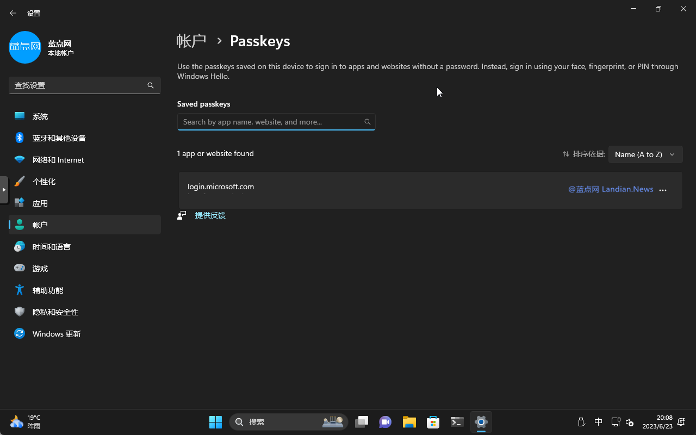This screenshot has height=435, width=696.
Task: Open 辅助功能 category
Action: click(x=85, y=290)
